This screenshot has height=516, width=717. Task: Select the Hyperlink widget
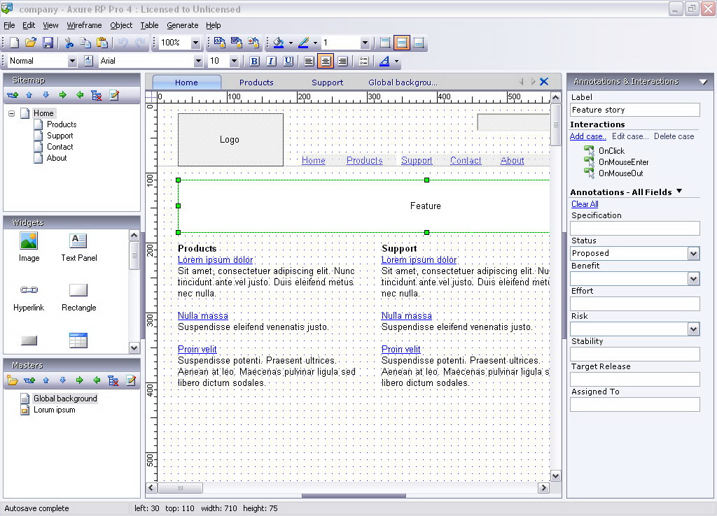pos(29,290)
